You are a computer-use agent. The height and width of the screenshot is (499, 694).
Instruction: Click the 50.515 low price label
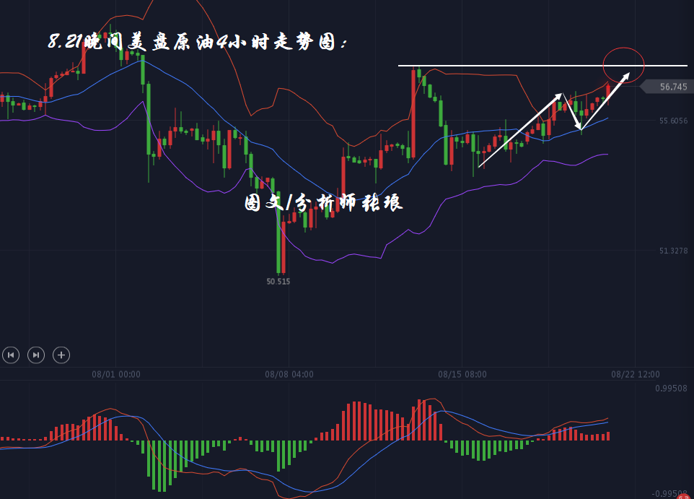[278, 282]
